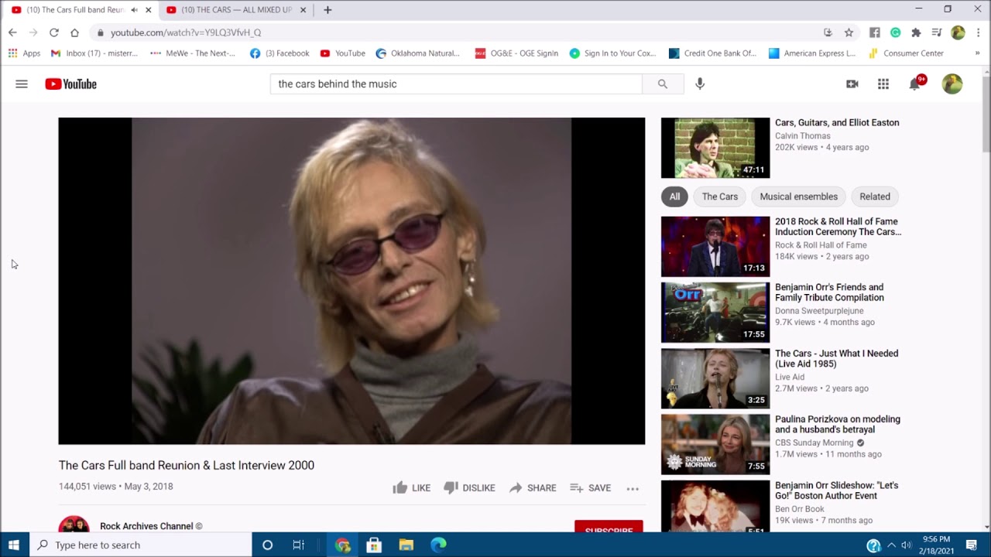Open the YouTube apps grid
The image size is (991, 557).
883,84
